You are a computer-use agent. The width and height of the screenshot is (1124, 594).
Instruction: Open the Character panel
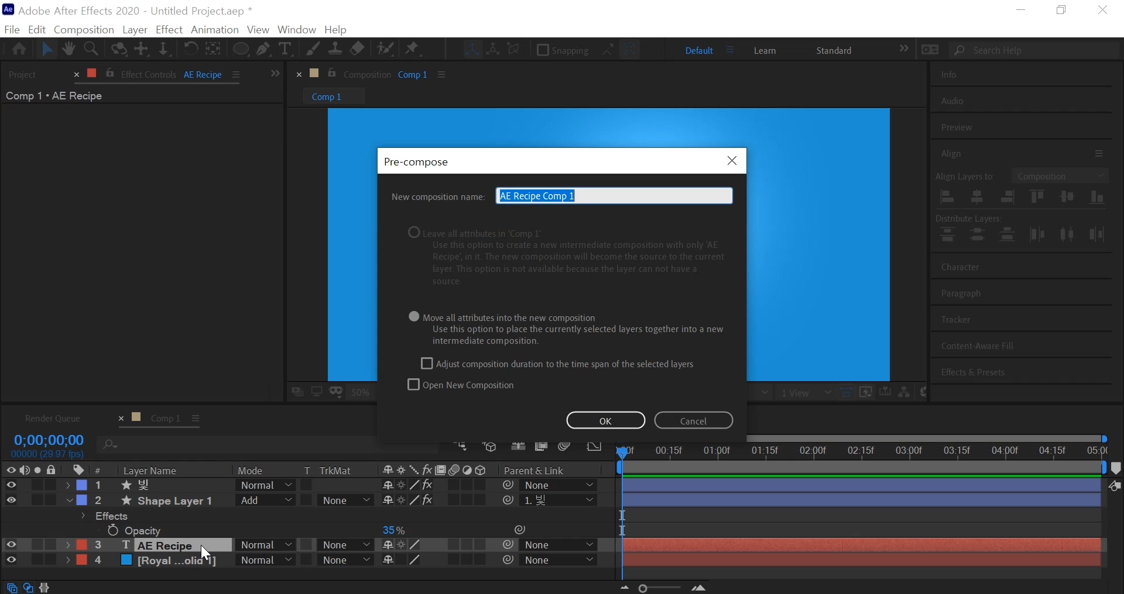click(960, 267)
